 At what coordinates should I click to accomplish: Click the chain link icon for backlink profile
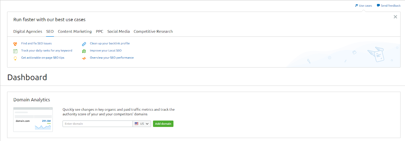click(x=84, y=44)
